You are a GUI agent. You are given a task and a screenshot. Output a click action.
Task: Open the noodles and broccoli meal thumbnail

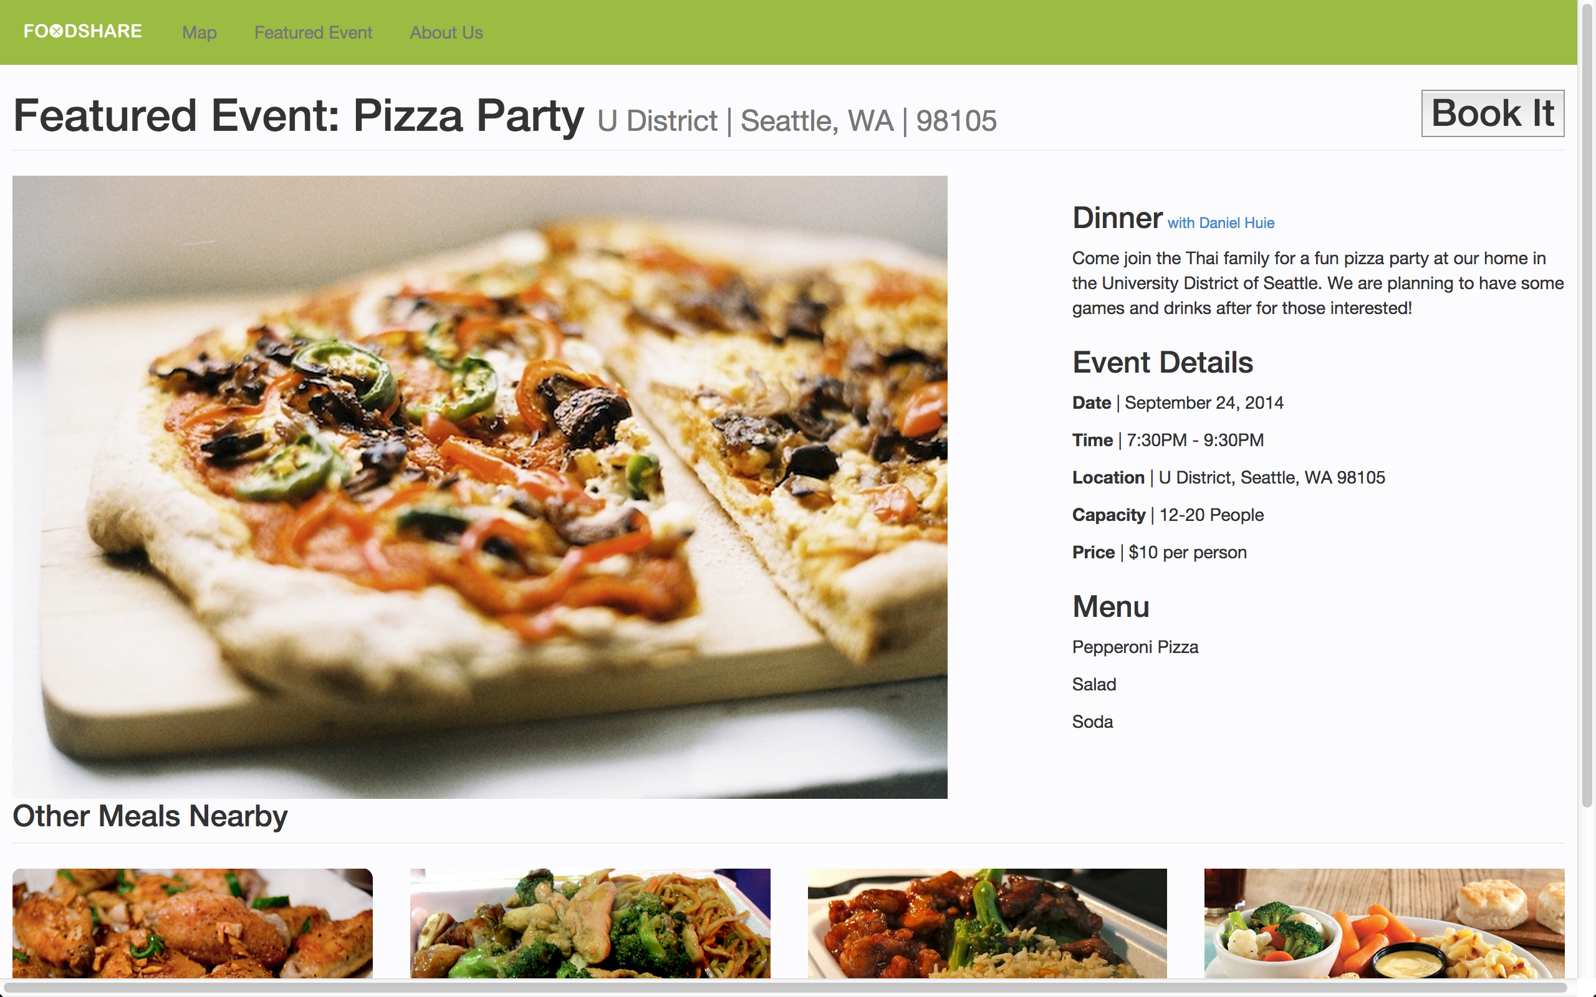click(590, 922)
